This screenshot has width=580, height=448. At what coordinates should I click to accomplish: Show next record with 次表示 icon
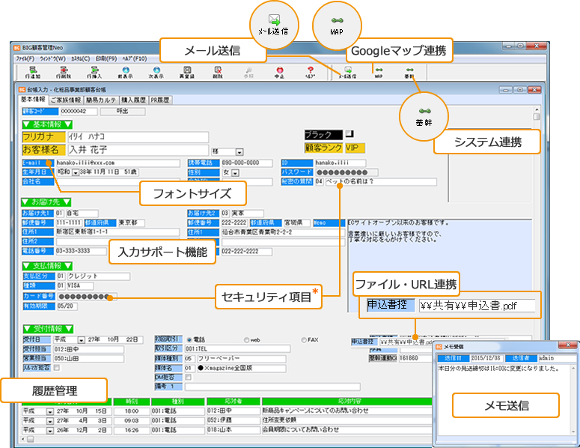[x=156, y=72]
